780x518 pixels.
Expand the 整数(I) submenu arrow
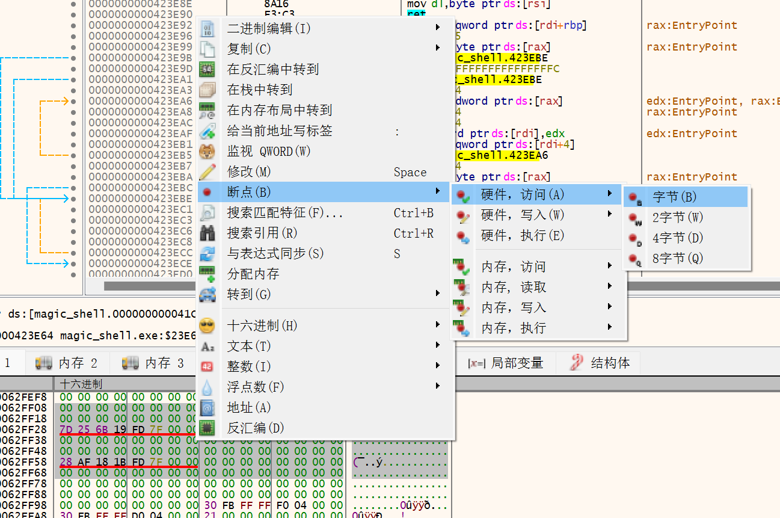tap(437, 366)
